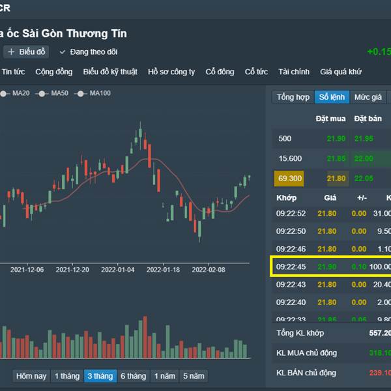Click the 2022-02-08 date axis label
The image size is (391, 391).
coord(209,270)
